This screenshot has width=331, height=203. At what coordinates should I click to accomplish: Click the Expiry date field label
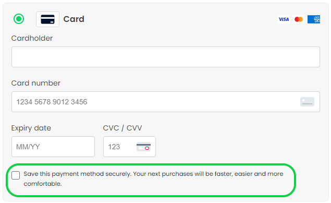coord(31,128)
